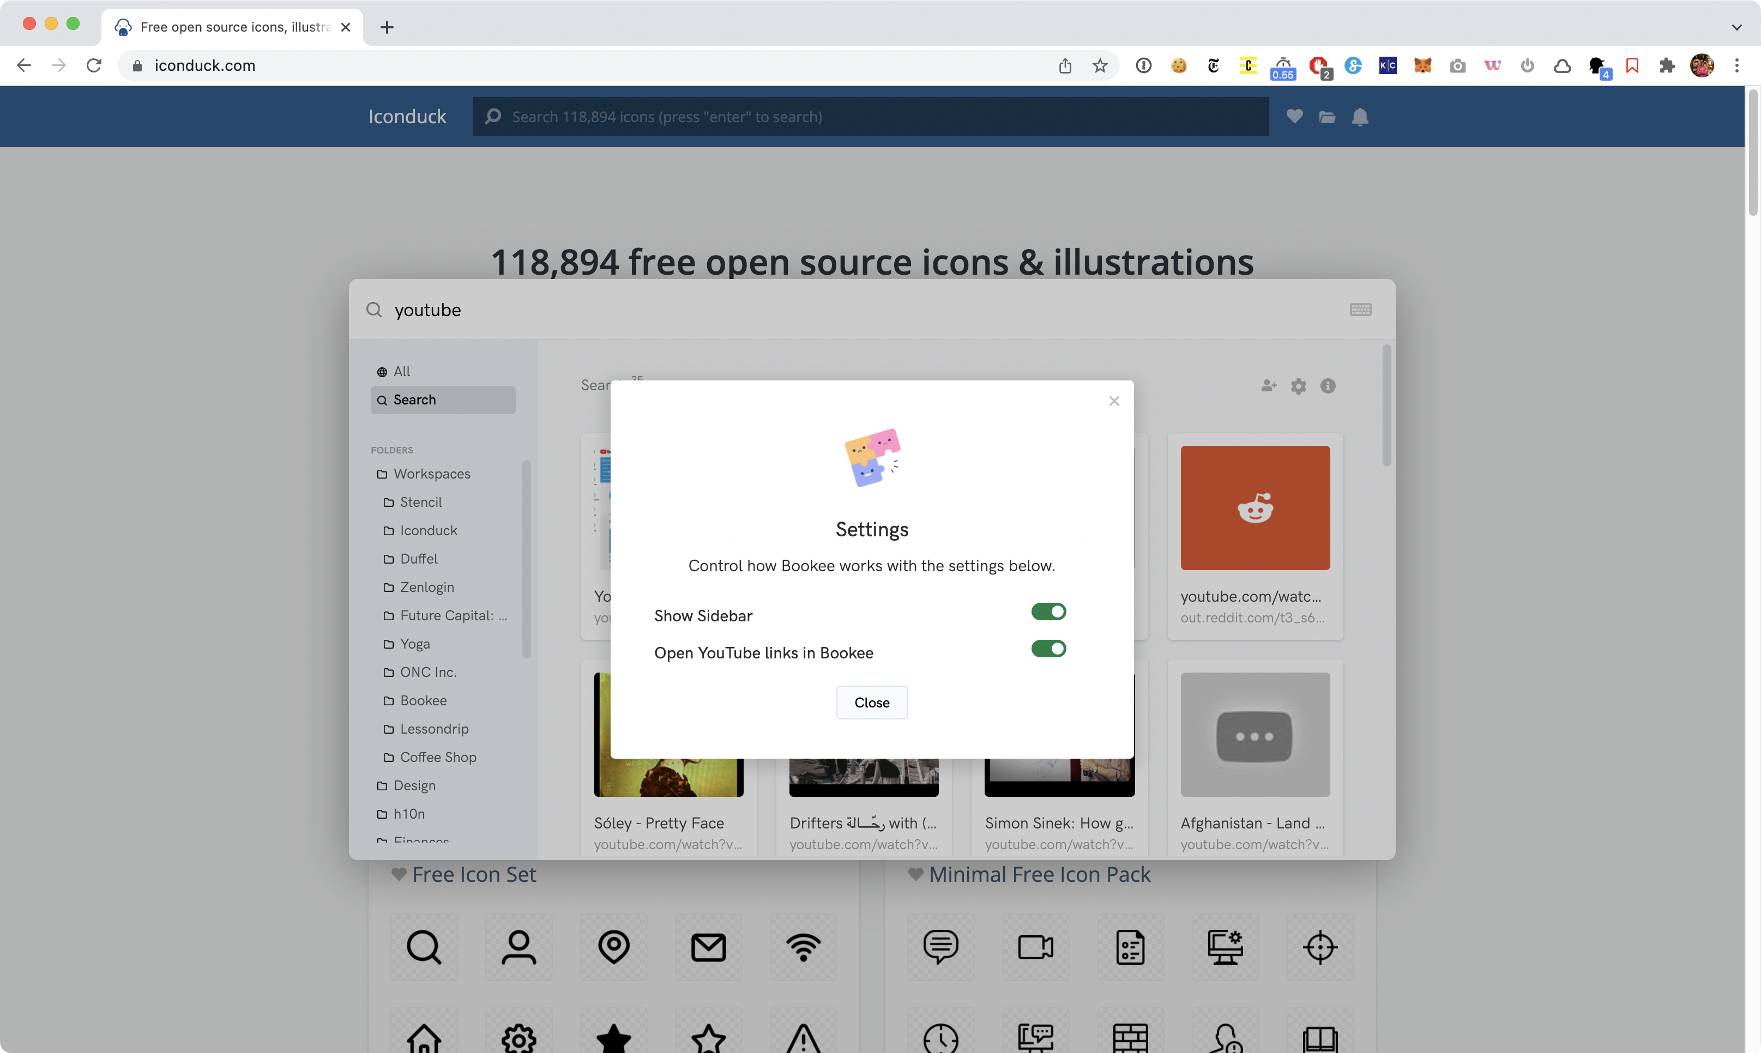Open the Design folder in sidebar
1761x1053 pixels.
(x=414, y=785)
